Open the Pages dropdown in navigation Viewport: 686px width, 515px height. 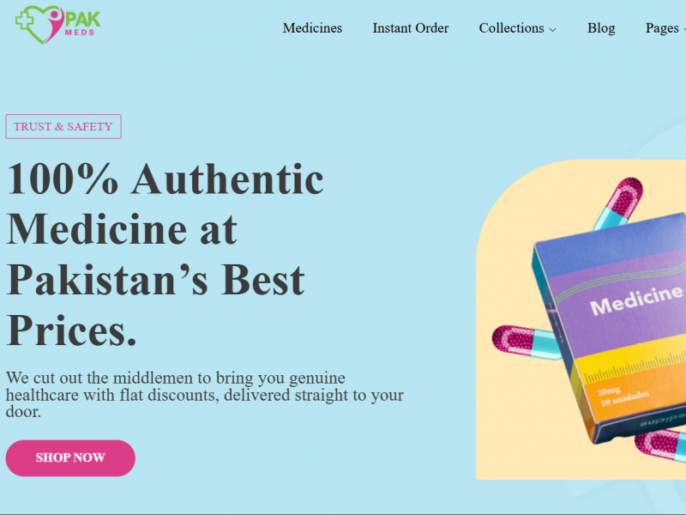(665, 28)
